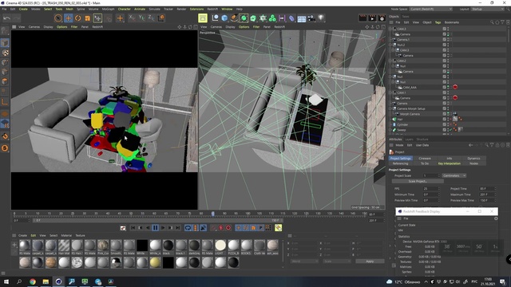The height and width of the screenshot is (287, 511).
Task: Click the MoGraph Cloner icon
Action: click(x=272, y=18)
